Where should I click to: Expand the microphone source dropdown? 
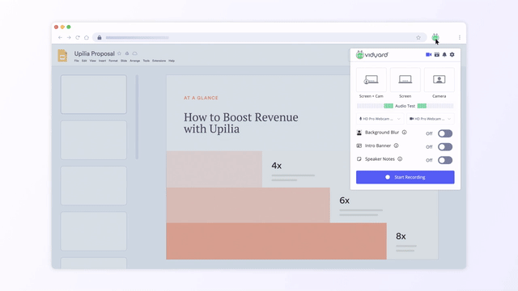380,119
